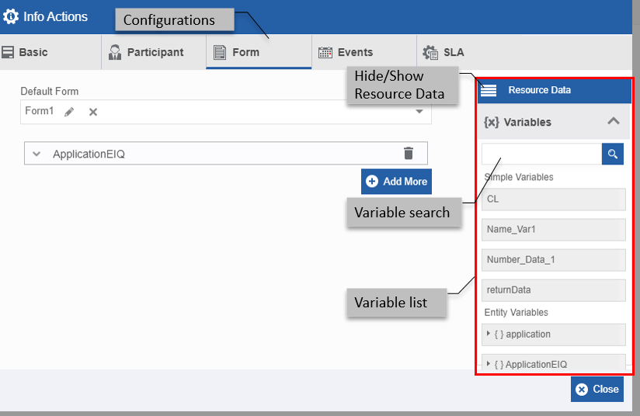Screen dimensions: 640x416
Task: Click the Add More button
Action: pyautogui.click(x=396, y=182)
